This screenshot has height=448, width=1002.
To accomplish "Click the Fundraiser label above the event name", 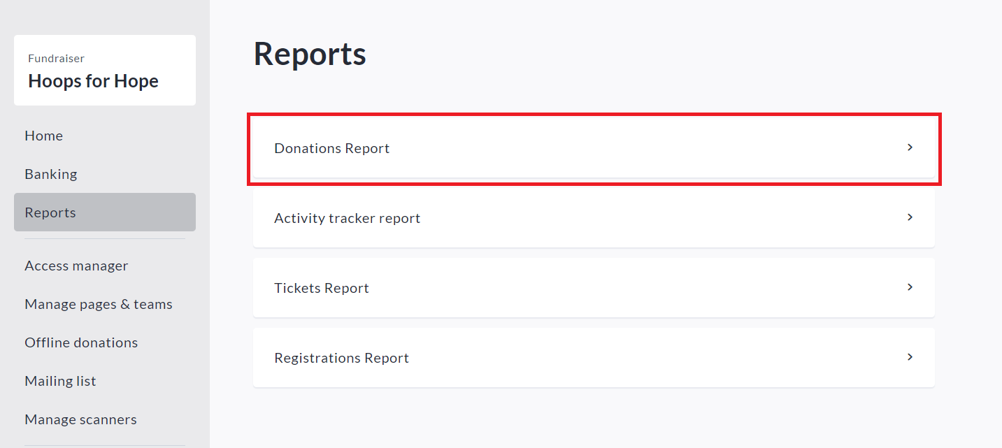I will click(56, 58).
